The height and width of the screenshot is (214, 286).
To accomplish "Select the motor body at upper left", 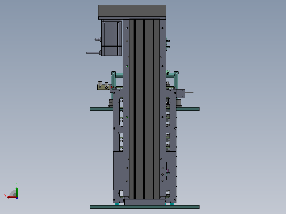I will click(x=112, y=38).
